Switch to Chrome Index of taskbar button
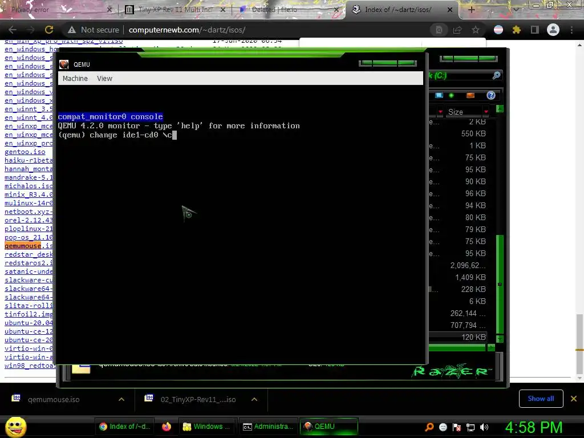The image size is (584, 438). (125, 427)
